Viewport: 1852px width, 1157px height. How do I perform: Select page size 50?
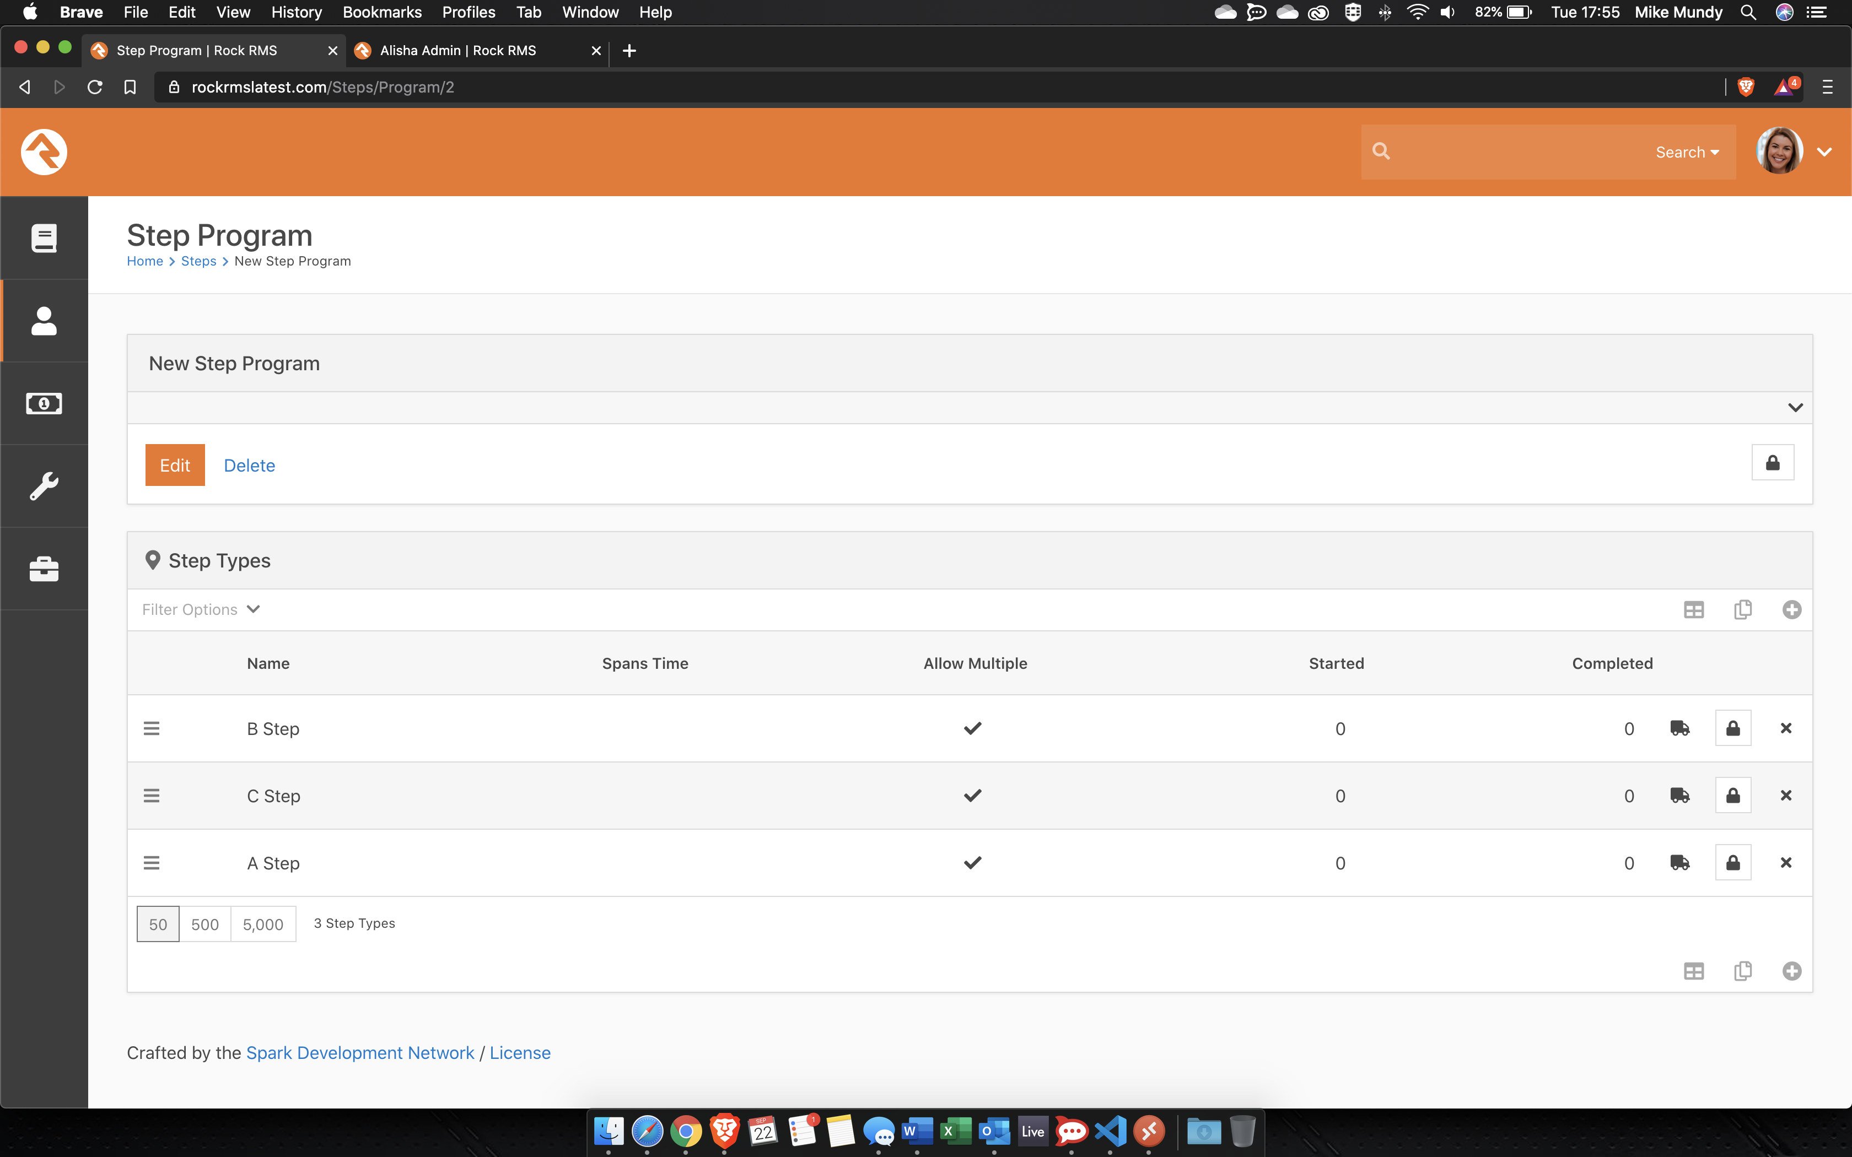[158, 924]
